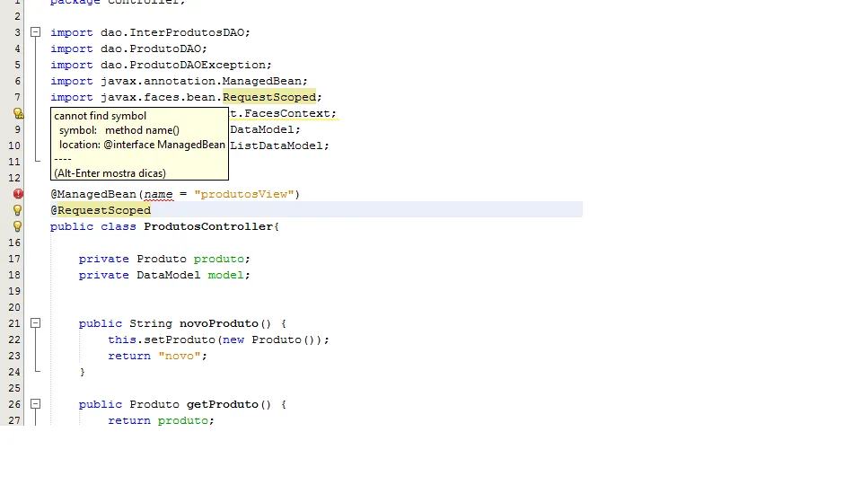Click dao.ProdutoDAO import on line 4
The height and width of the screenshot is (485, 862).
[151, 48]
